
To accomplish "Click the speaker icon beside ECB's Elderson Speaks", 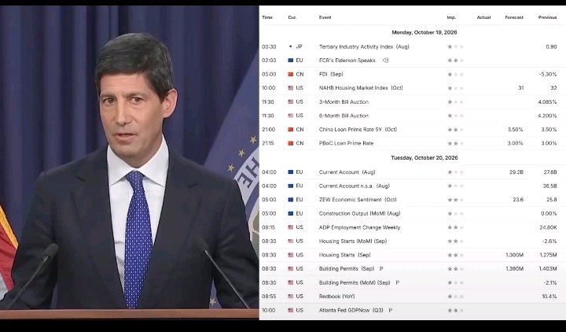I will pyautogui.click(x=385, y=61).
